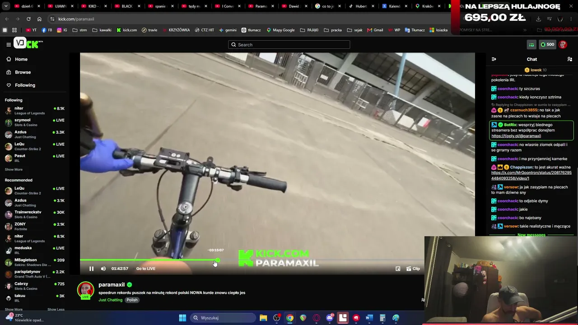Open ZONY's Fortnite channel
The image size is (578, 325).
pos(34,226)
